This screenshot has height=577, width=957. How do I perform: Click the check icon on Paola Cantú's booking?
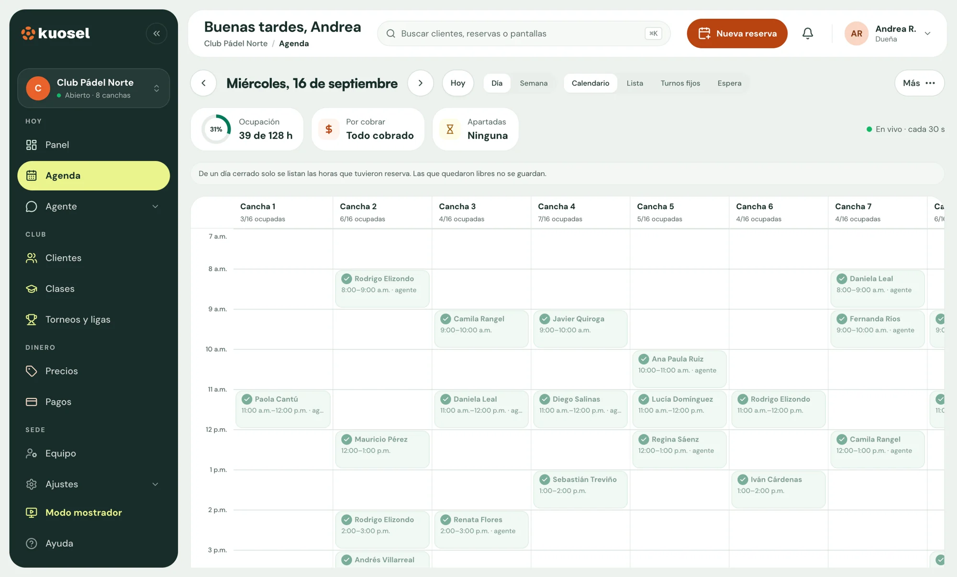point(247,399)
